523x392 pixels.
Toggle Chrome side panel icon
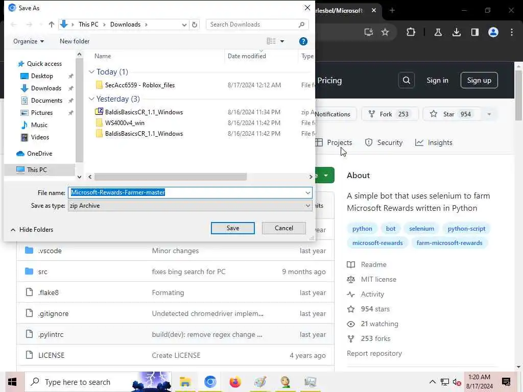click(474, 32)
